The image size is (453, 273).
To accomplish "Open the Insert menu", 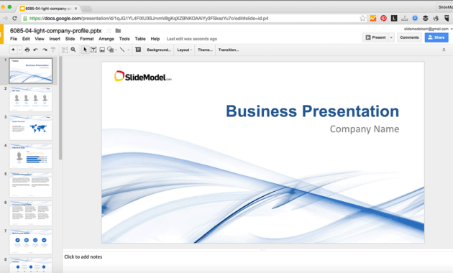I will (55, 39).
